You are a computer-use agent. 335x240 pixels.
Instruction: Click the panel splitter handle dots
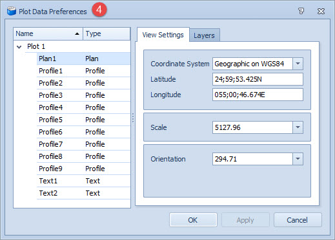click(133, 118)
